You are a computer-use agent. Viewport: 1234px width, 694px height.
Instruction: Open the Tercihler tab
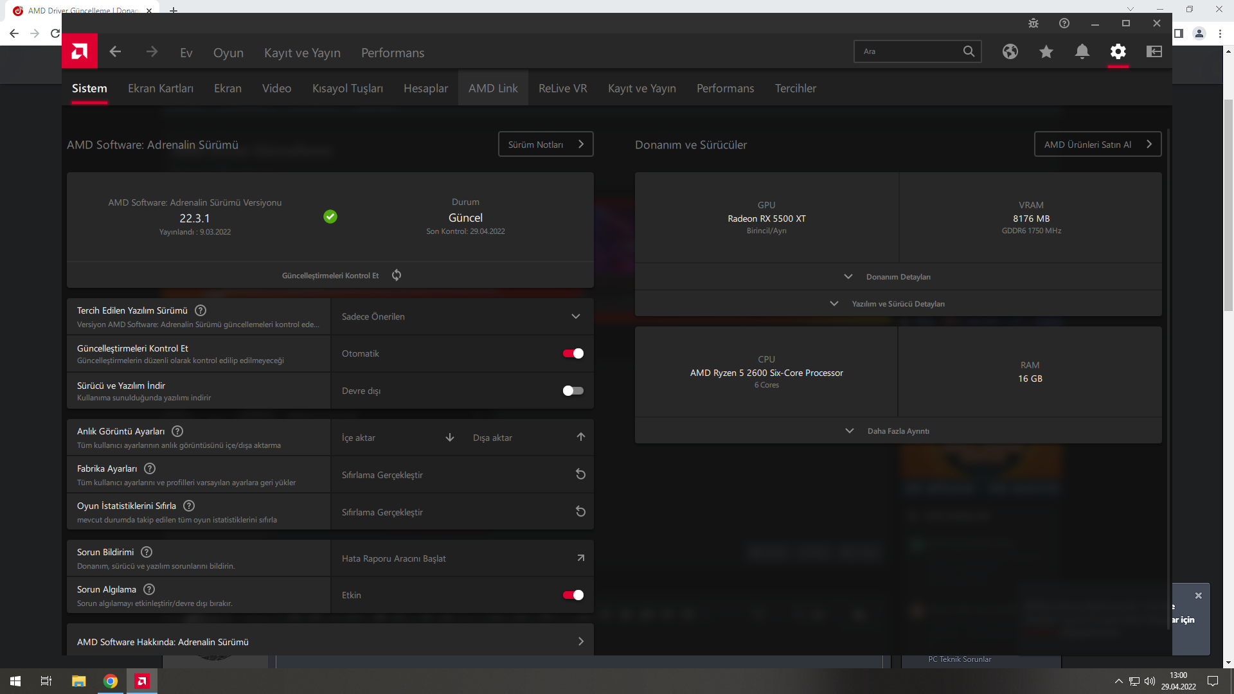[x=796, y=88]
